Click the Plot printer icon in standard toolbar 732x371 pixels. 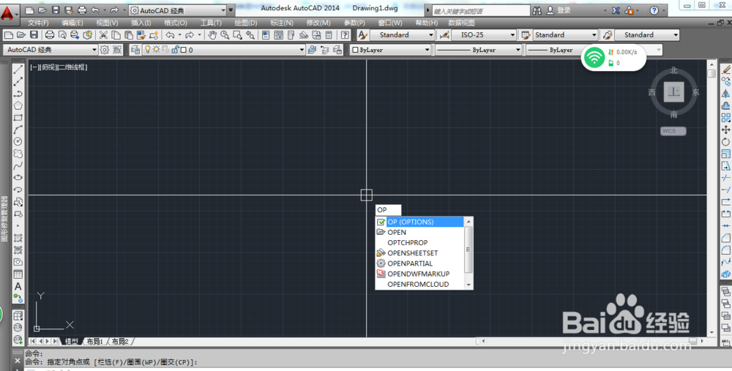[x=50, y=35]
